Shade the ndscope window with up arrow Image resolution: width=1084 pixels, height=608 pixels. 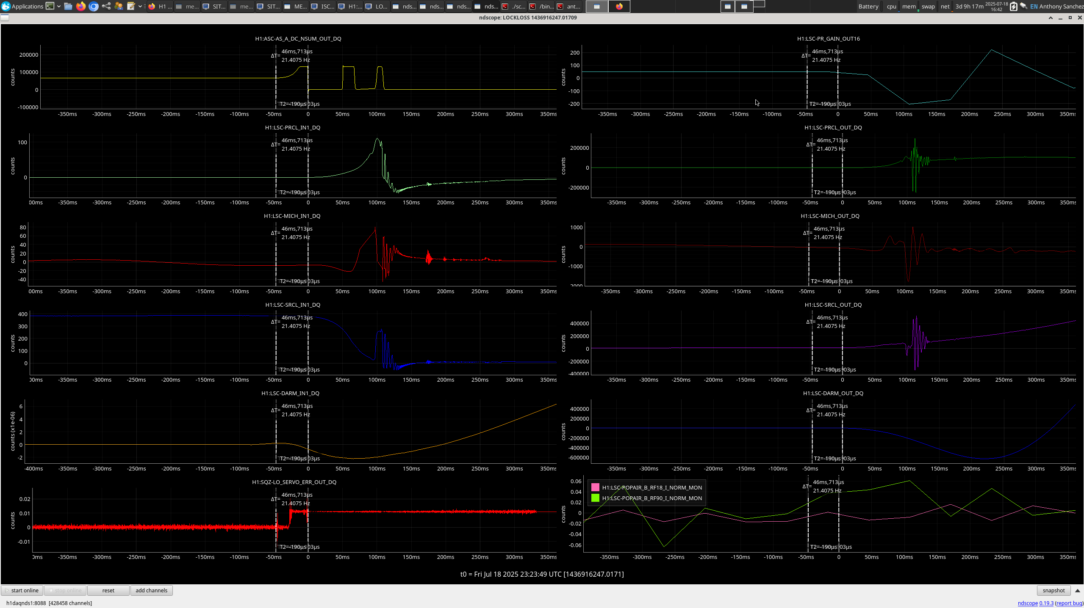1051,18
